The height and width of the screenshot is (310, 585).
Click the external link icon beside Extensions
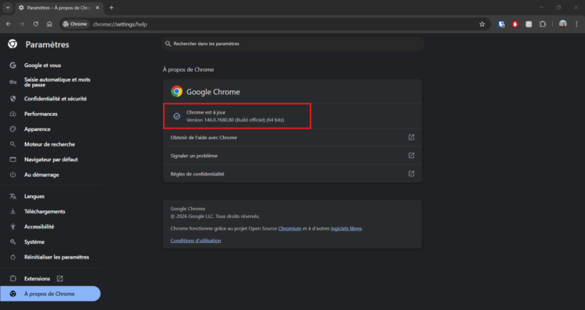[60, 278]
